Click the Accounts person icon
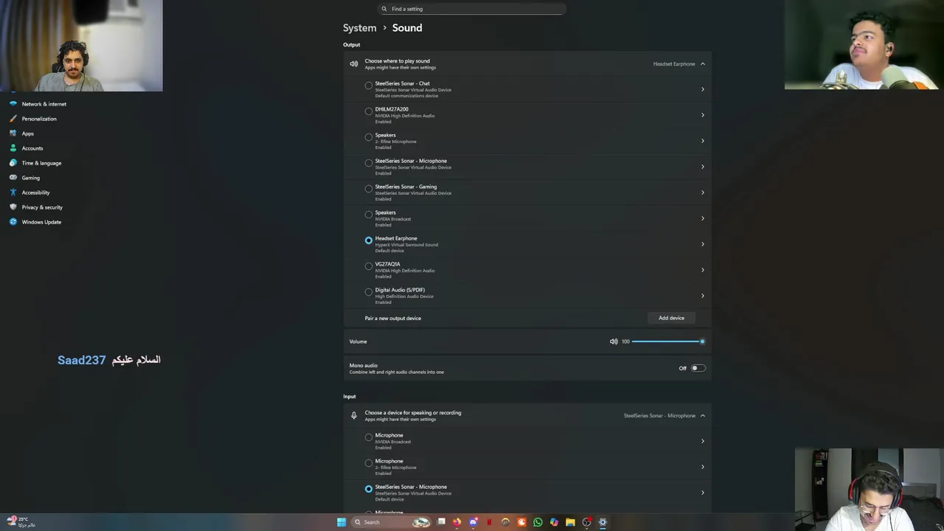The width and height of the screenshot is (944, 531). (13, 148)
